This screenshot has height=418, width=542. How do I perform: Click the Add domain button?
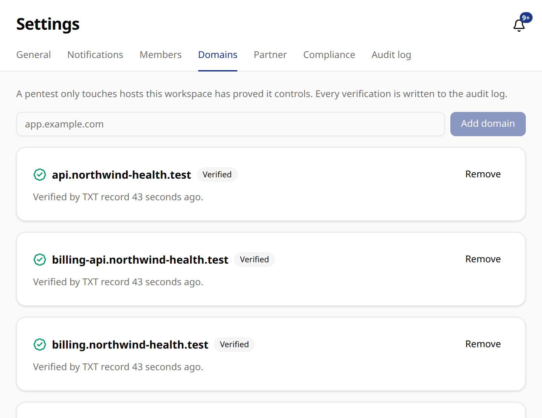488,124
